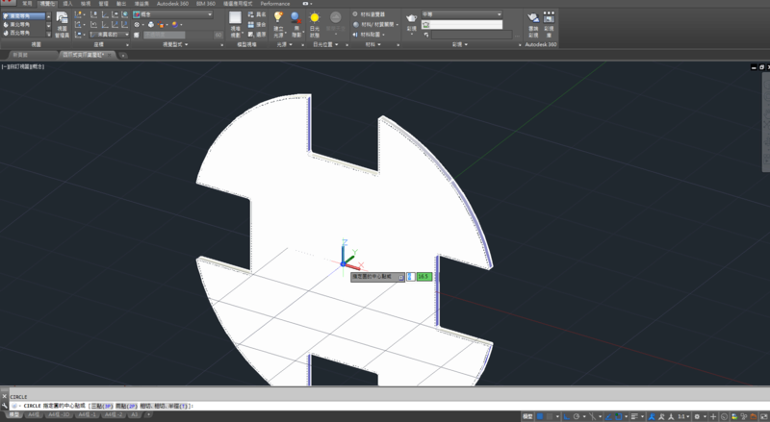The image size is (770, 422).
Task: Open the BIM 360 ribbon tab
Action: tap(205, 4)
